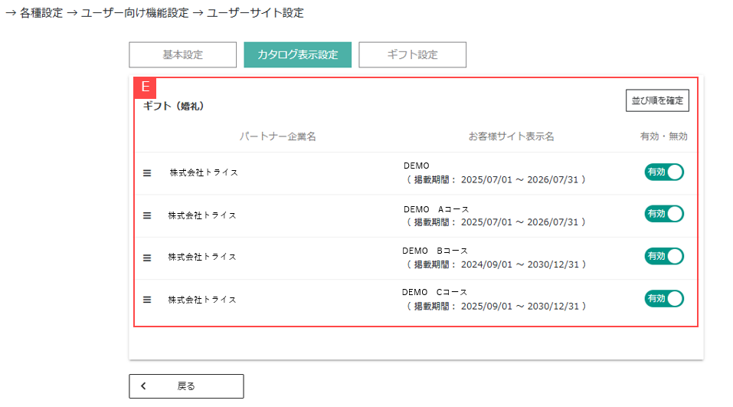Open the 基本設定 tab
The width and height of the screenshot is (733, 407).
[182, 55]
